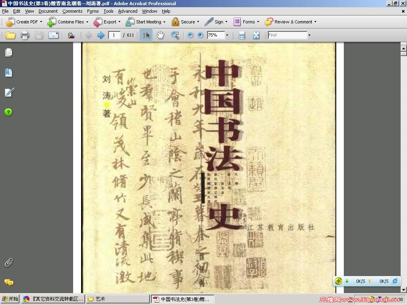This screenshot has height=305, width=407.
Task: Click the page number input field
Action: coord(114,35)
